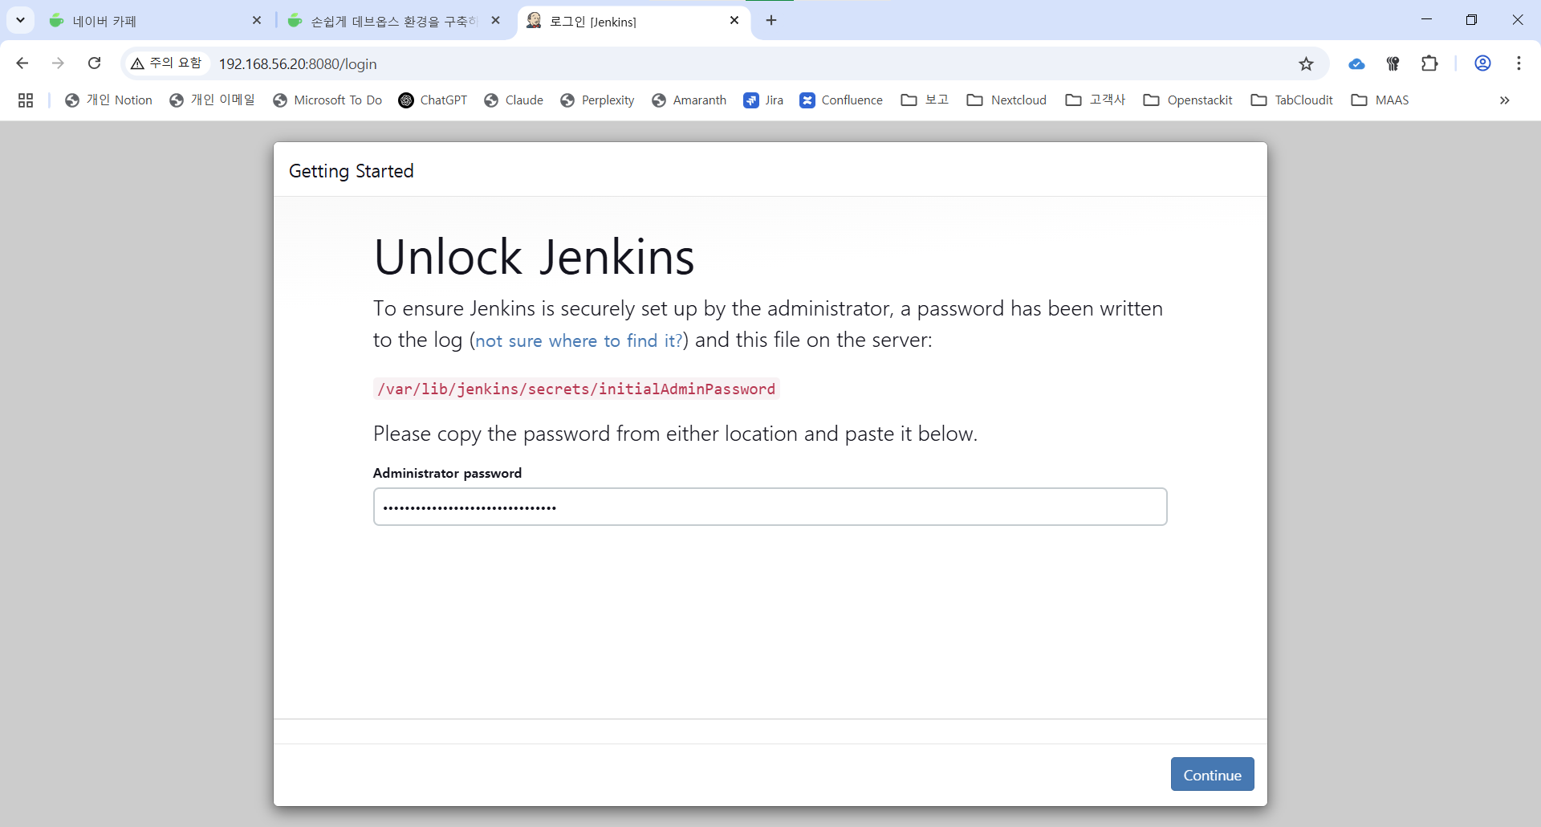Open the 개인 Notion bookmark
The image size is (1541, 827).
108,100
